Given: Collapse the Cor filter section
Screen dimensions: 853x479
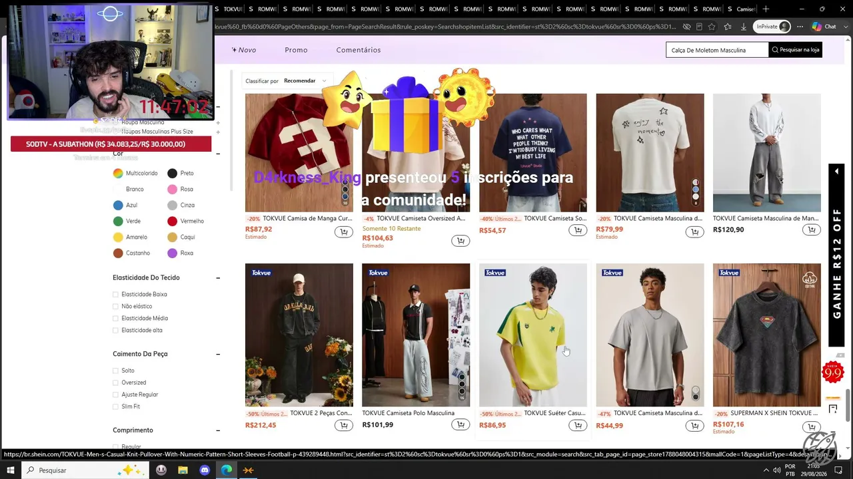Looking at the screenshot, I should pyautogui.click(x=218, y=154).
